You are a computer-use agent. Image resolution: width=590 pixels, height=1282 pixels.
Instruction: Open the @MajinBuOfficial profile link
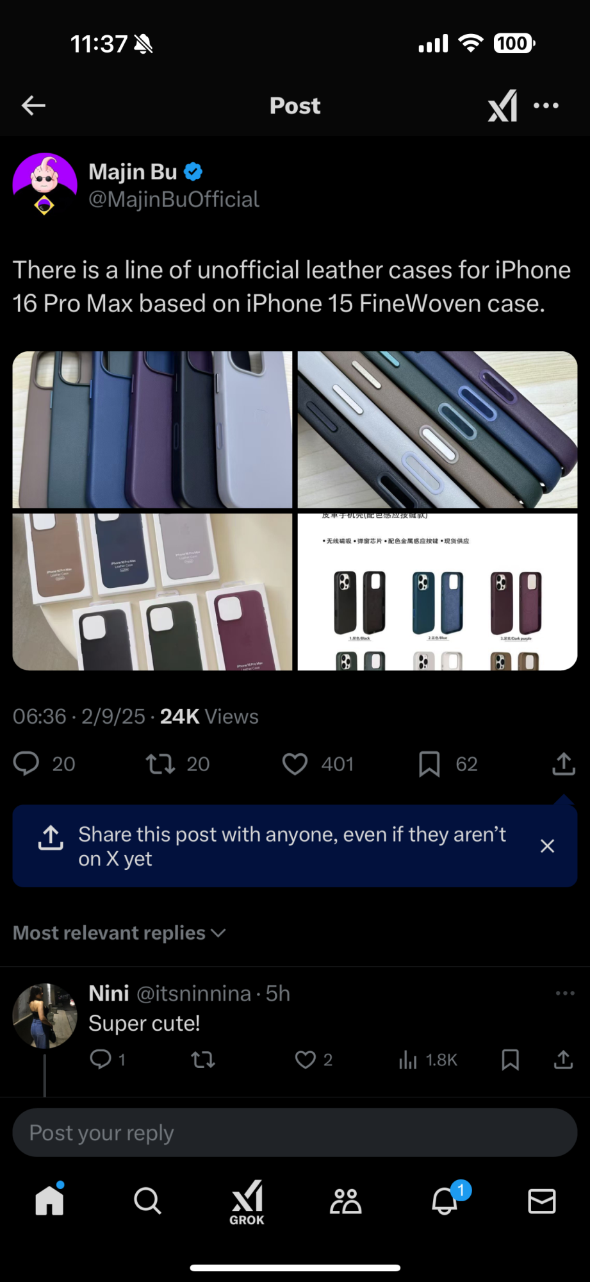174,199
